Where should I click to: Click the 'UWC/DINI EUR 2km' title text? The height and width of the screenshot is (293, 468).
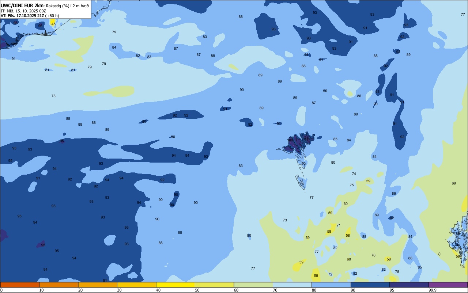point(23,5)
